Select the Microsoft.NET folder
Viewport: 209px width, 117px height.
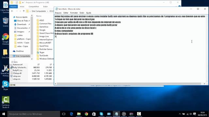45,43
